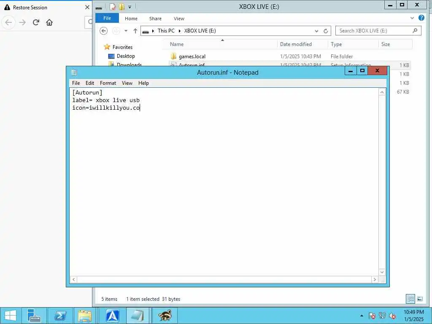
Task: Select XBOX LIVE (E:) breadcrumb segment
Action: point(200,30)
